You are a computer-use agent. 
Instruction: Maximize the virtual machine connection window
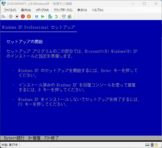144,4
